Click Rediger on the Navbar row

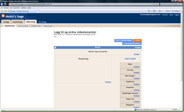(x=138, y=47)
